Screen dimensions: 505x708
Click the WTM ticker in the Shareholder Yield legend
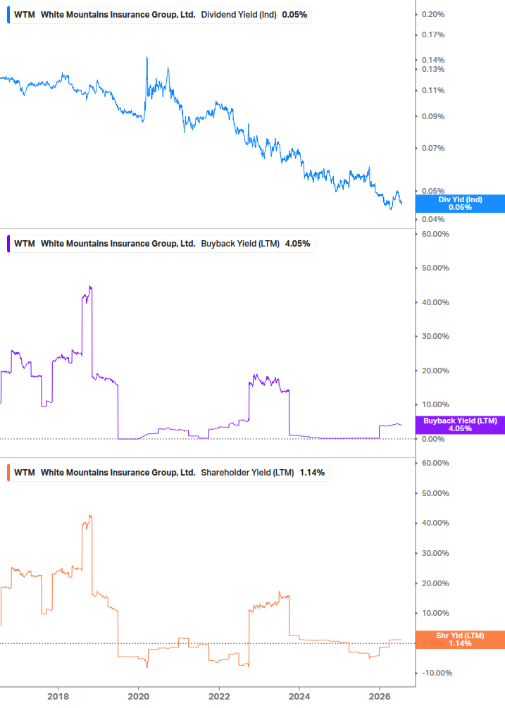click(x=25, y=473)
